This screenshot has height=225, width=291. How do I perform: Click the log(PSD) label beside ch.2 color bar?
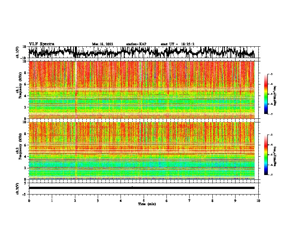pos(275,156)
